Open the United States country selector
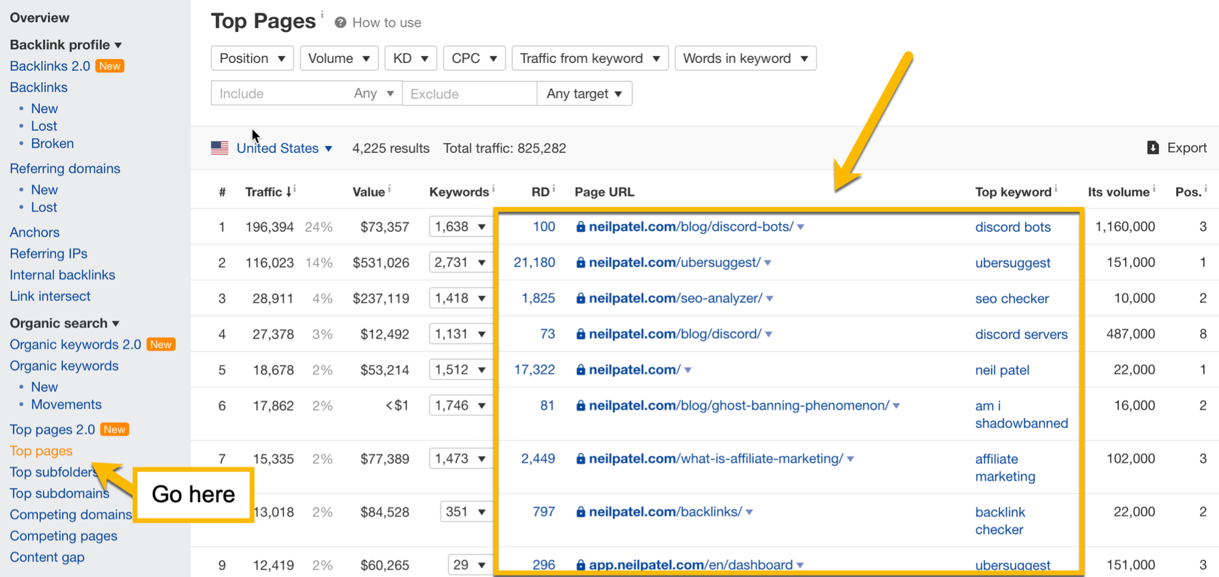 tap(284, 148)
